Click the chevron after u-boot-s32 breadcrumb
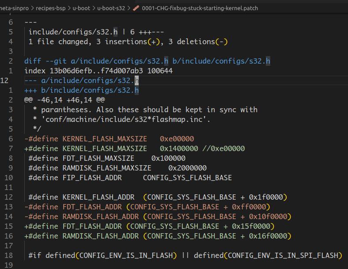This screenshot has width=348, height=269. [x=129, y=8]
